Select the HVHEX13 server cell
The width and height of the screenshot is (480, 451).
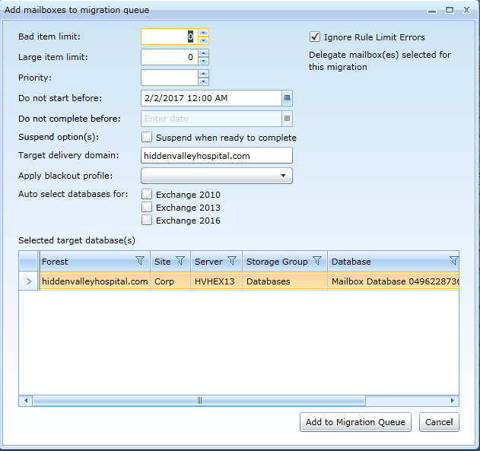[217, 281]
